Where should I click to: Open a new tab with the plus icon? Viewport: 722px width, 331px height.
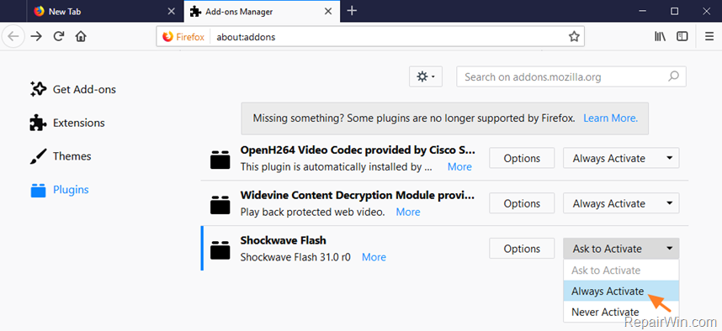pyautogui.click(x=352, y=11)
